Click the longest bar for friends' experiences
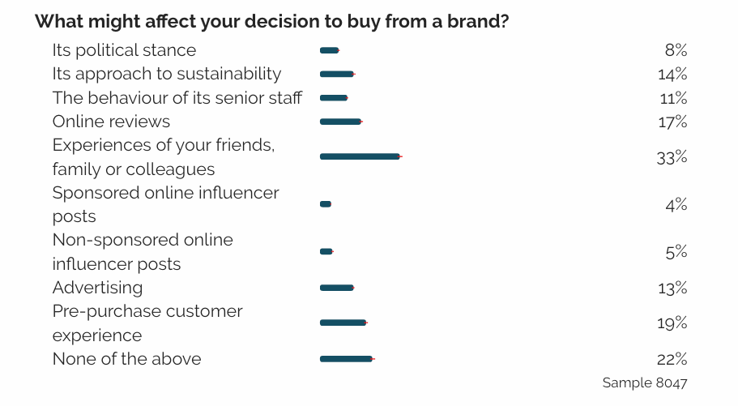The height and width of the screenshot is (406, 738). 360,156
